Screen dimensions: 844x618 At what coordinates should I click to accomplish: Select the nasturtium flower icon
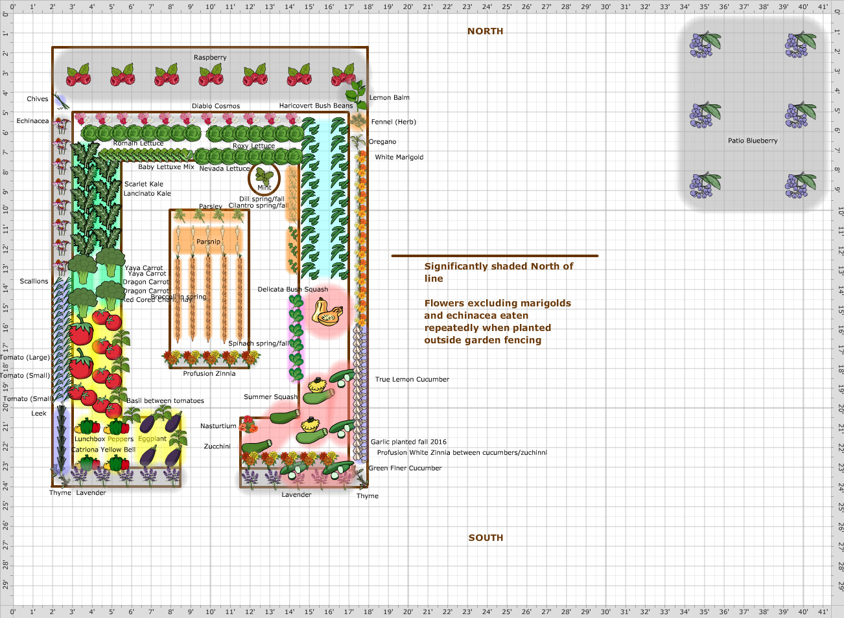tap(248, 425)
